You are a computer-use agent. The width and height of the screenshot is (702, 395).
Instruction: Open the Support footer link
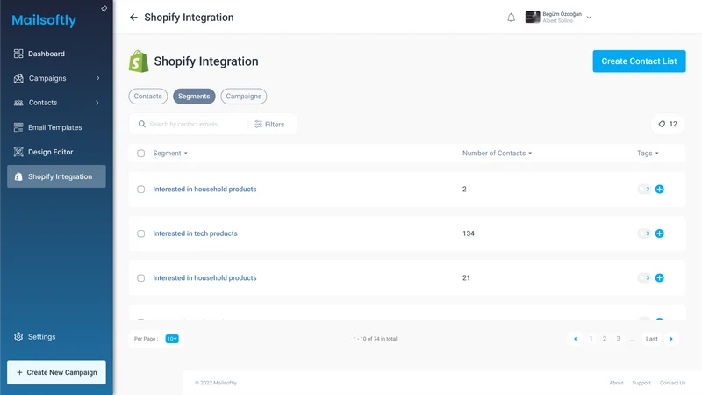(641, 383)
